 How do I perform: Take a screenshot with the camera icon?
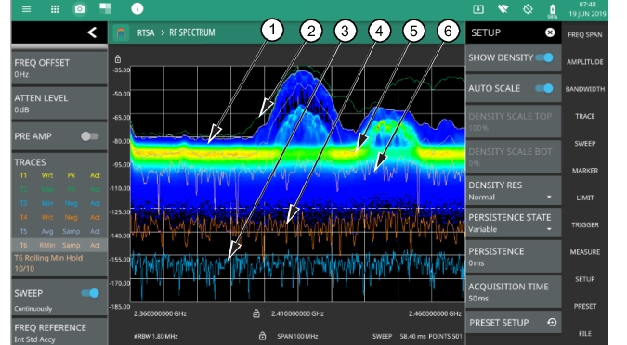(80, 8)
